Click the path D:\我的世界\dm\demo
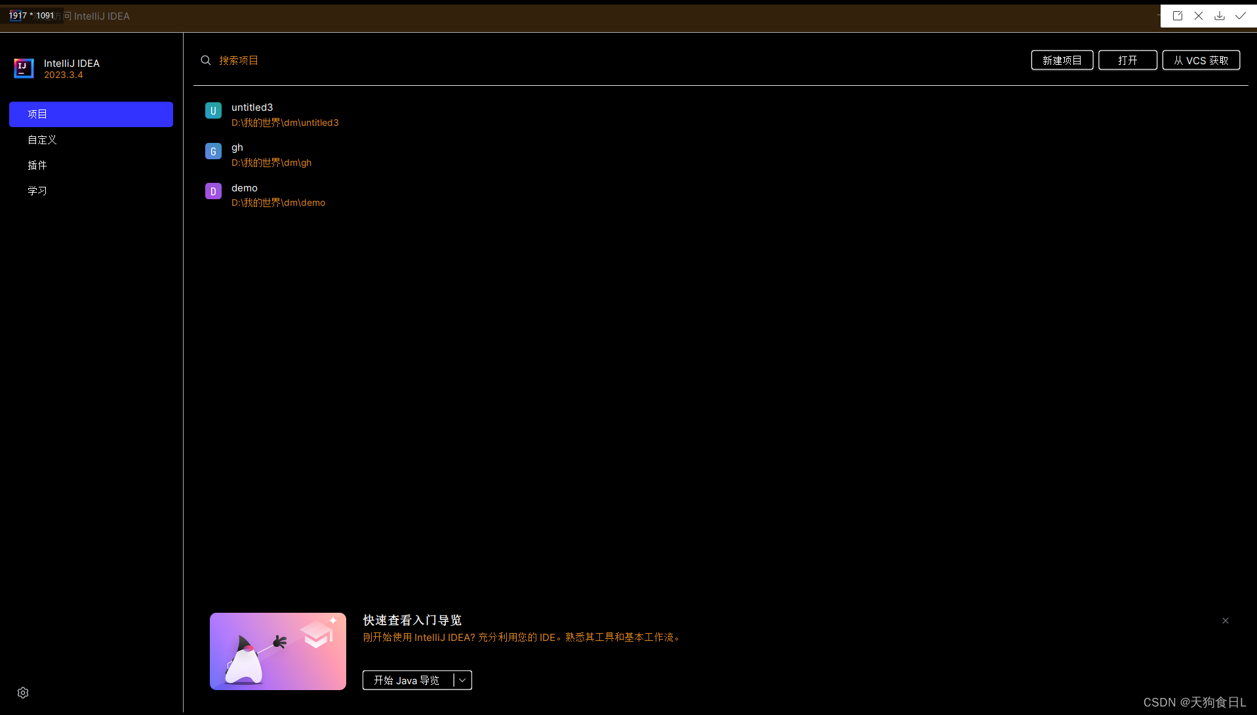 [x=279, y=203]
